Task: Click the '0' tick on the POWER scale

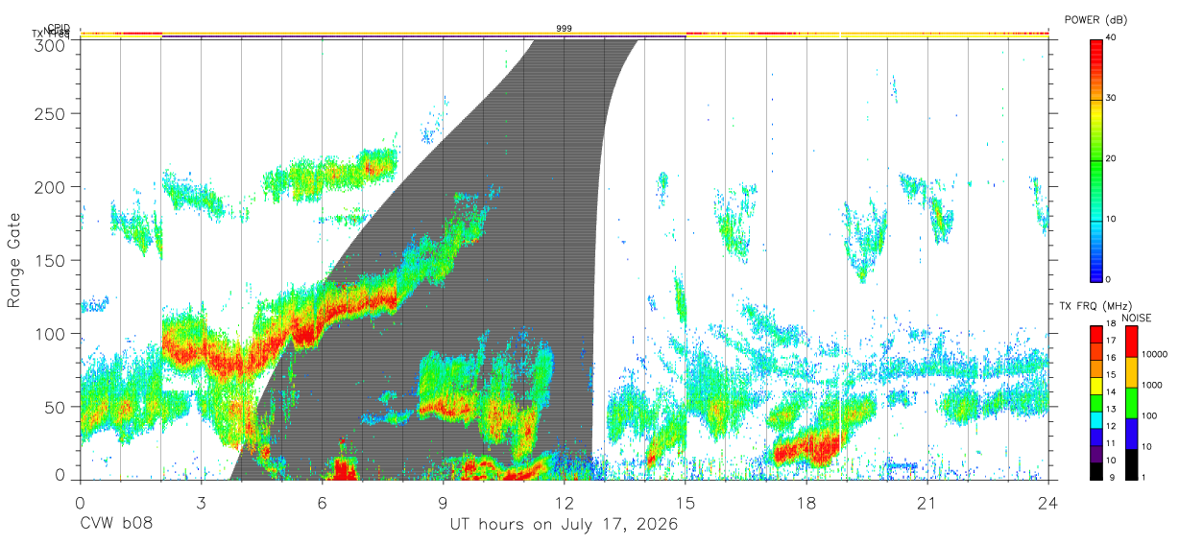Action: pos(1109,280)
